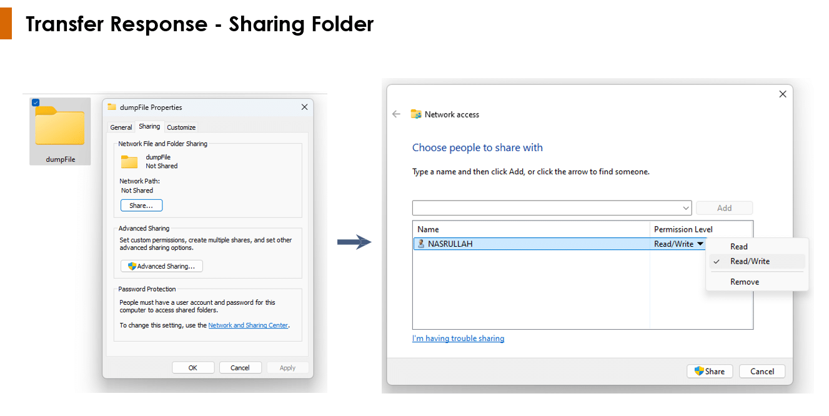This screenshot has width=829, height=416.
Task: Switch to the Sharing tab
Action: point(149,126)
